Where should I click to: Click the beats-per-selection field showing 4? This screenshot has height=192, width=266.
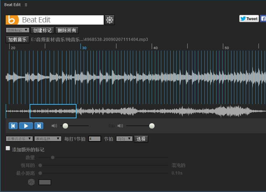pyautogui.click(x=95, y=139)
